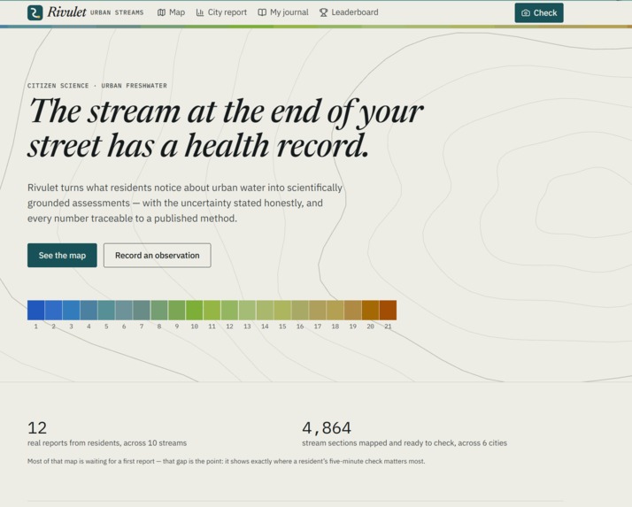Select color swatch numbered 7

(142, 310)
